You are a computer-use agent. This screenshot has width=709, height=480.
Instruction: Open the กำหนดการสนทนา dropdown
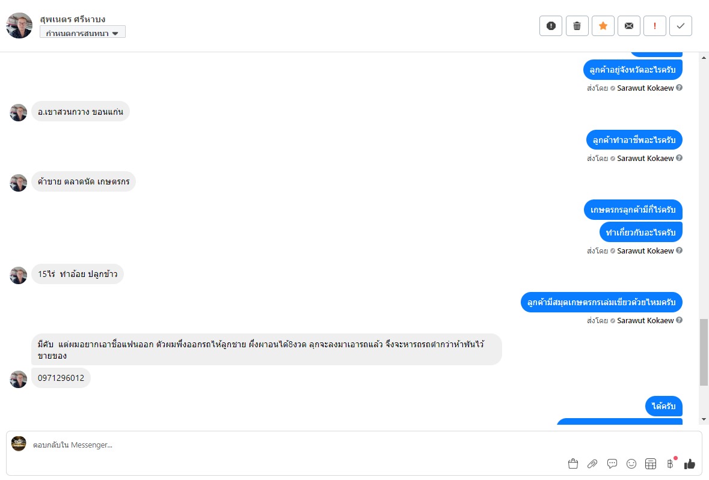coord(82,32)
